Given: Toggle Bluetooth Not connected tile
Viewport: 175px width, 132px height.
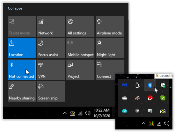Looking at the screenshot, I should 22,70.
